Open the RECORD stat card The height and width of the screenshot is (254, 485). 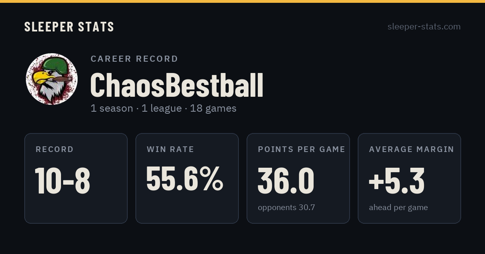pyautogui.click(x=76, y=178)
